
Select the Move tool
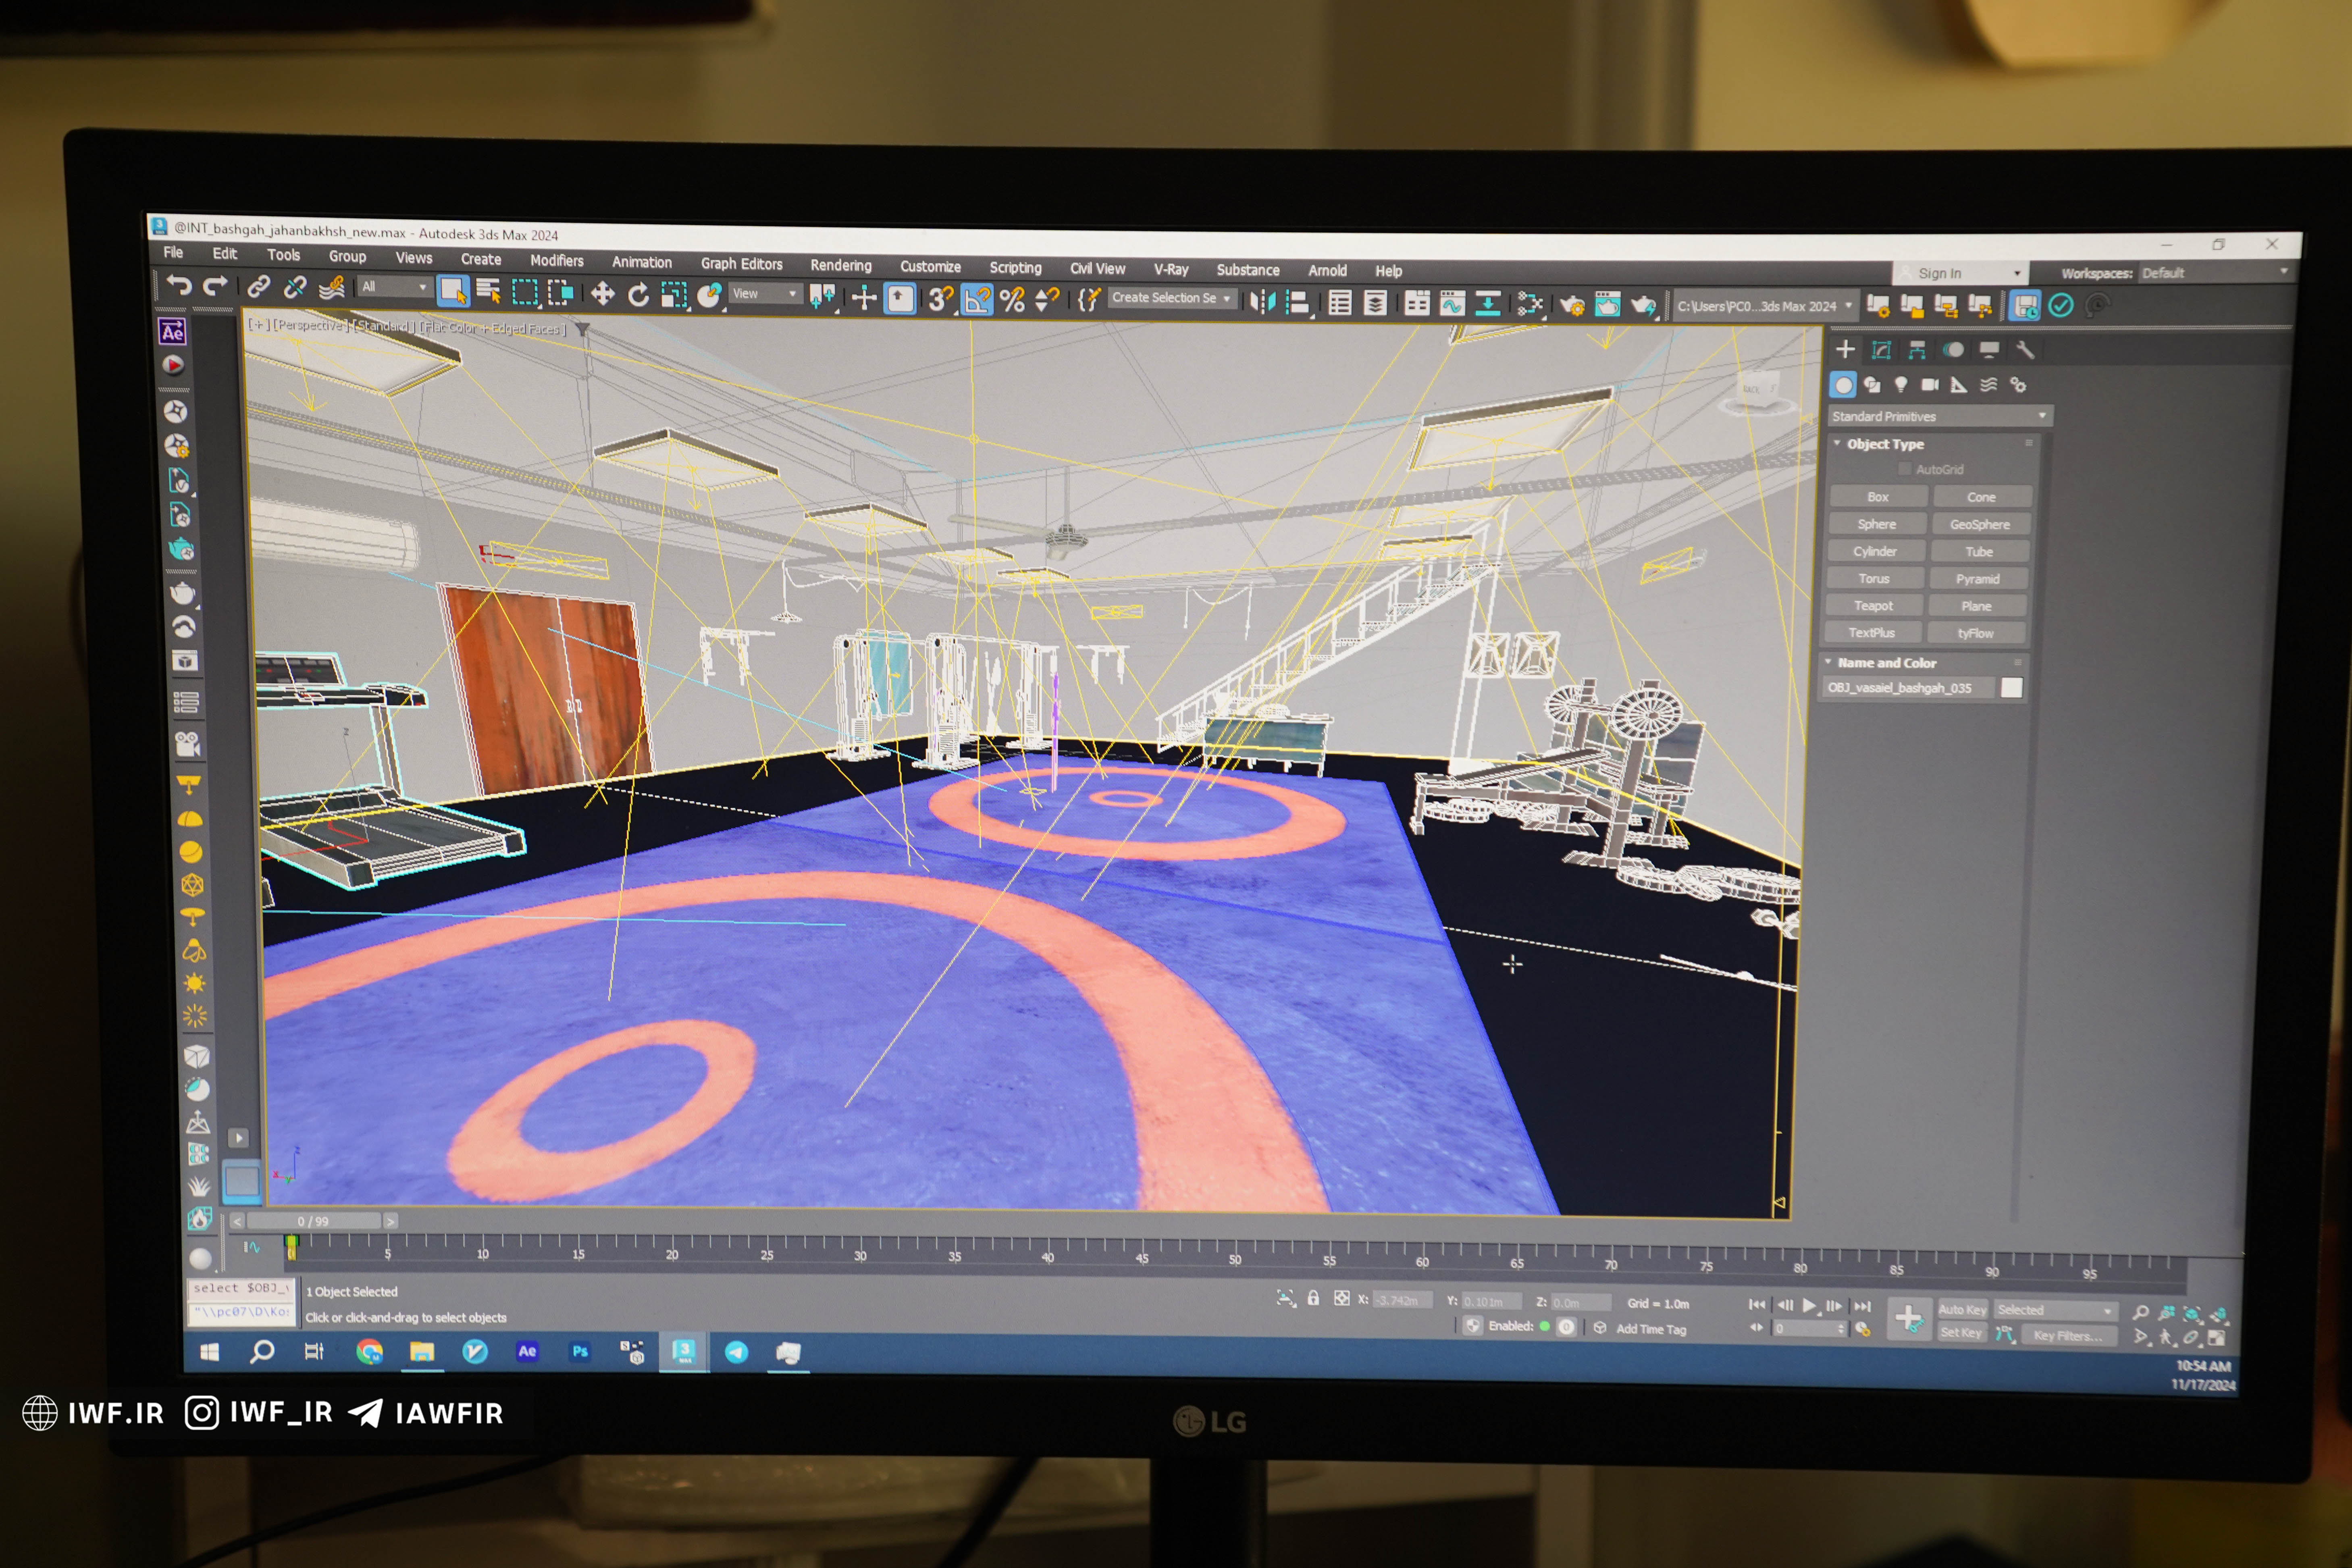603,293
